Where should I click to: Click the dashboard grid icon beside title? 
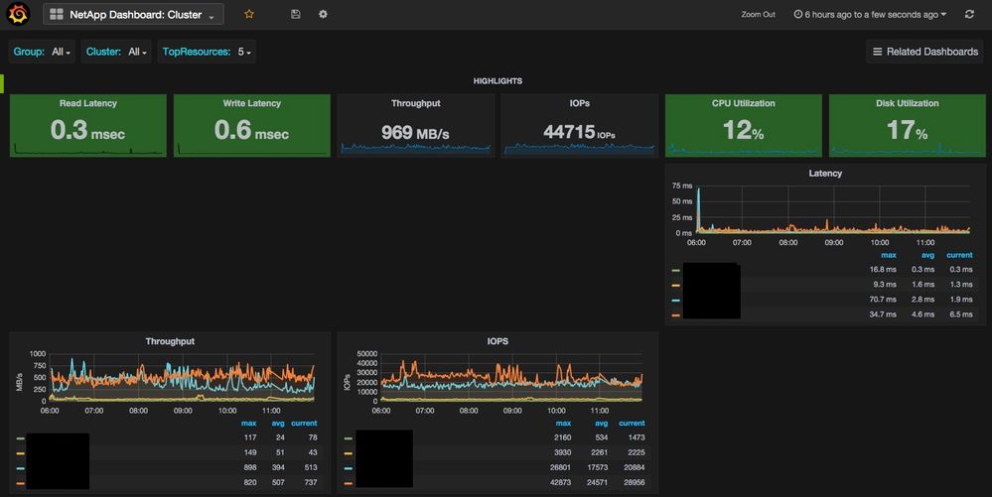pos(57,15)
